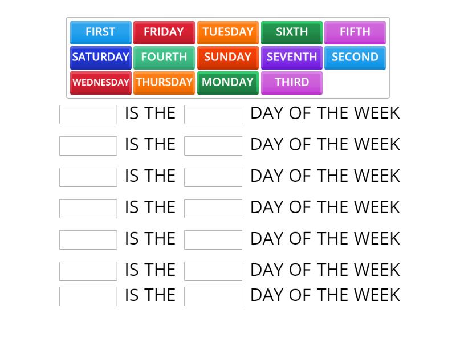Select the FIRST word tile
This screenshot has width=456, height=342.
click(x=100, y=32)
